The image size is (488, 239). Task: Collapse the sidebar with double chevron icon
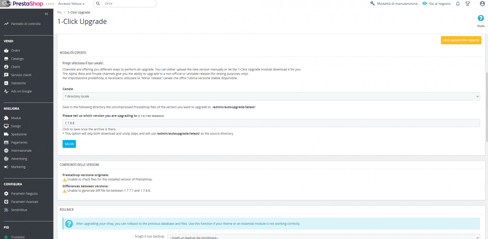point(46,14)
